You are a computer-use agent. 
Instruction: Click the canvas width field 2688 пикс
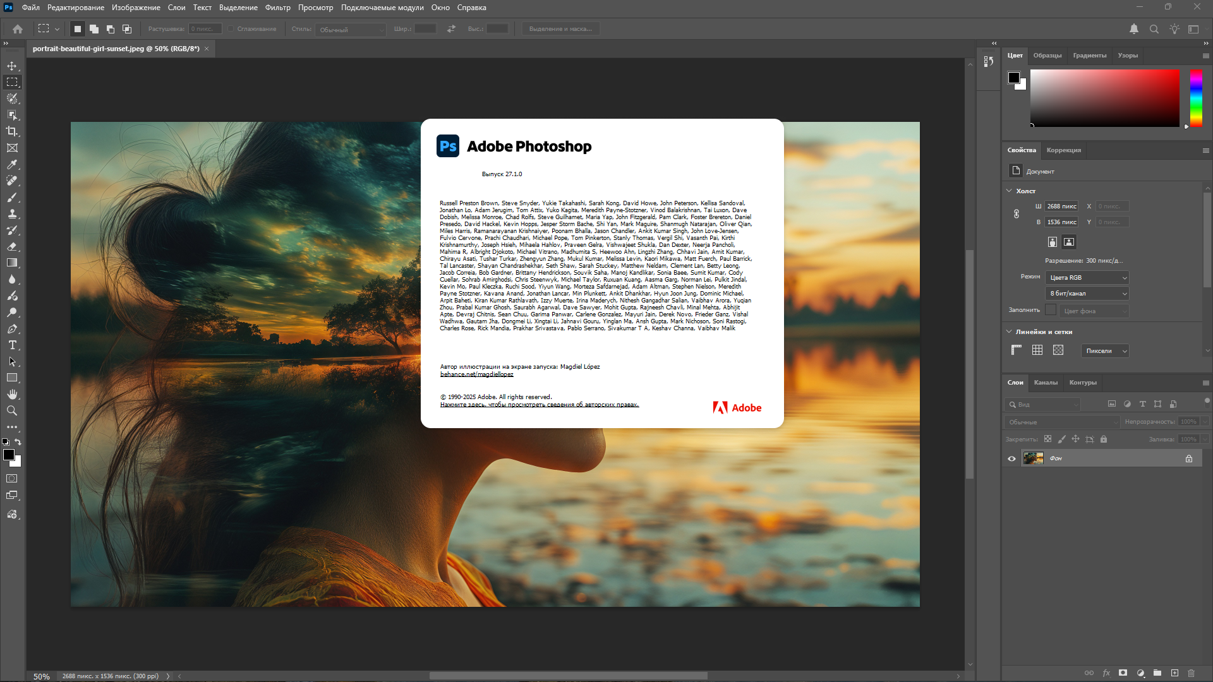(x=1061, y=206)
